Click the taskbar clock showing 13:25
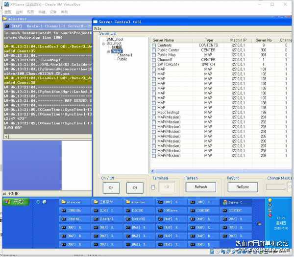Image resolution: width=294 pixels, height=257 pixels. click(281, 218)
